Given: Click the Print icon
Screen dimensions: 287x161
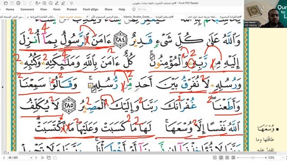Looking at the screenshot, I should pos(18,3).
